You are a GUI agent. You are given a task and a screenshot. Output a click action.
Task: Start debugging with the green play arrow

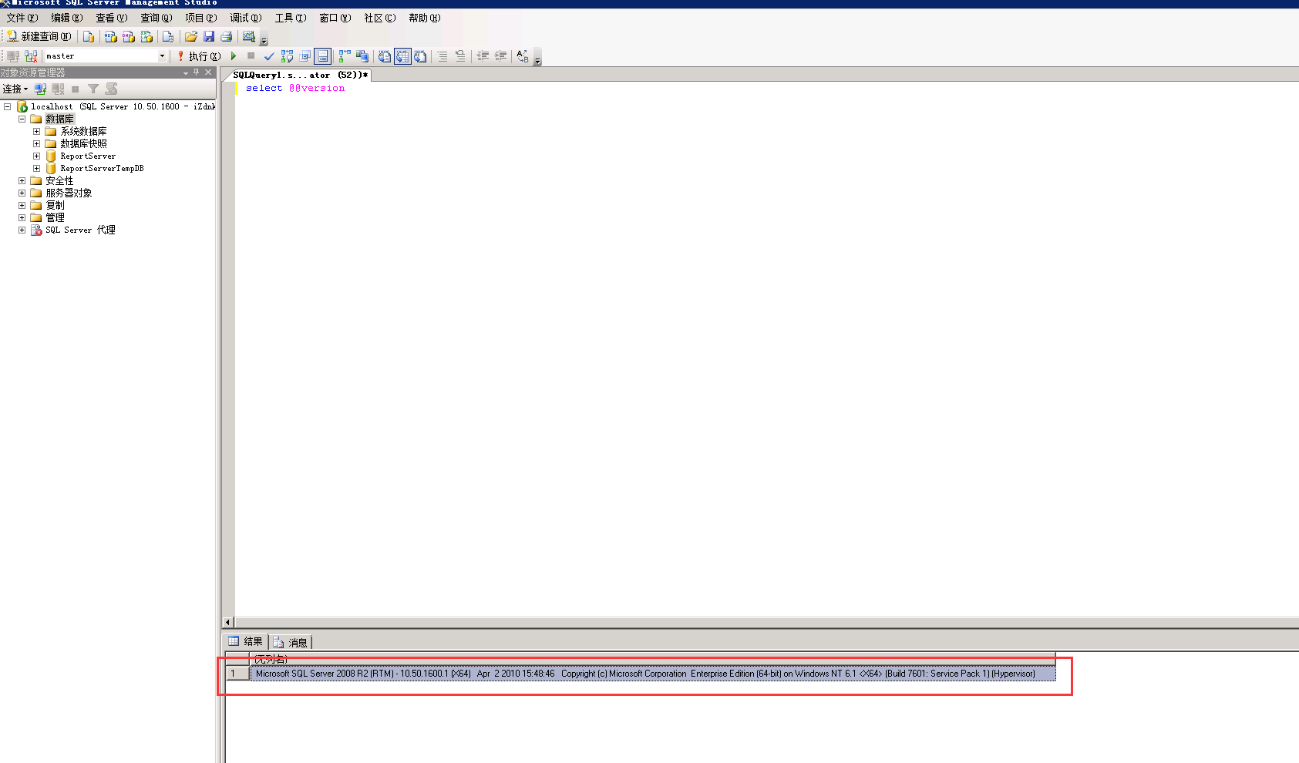click(x=234, y=56)
